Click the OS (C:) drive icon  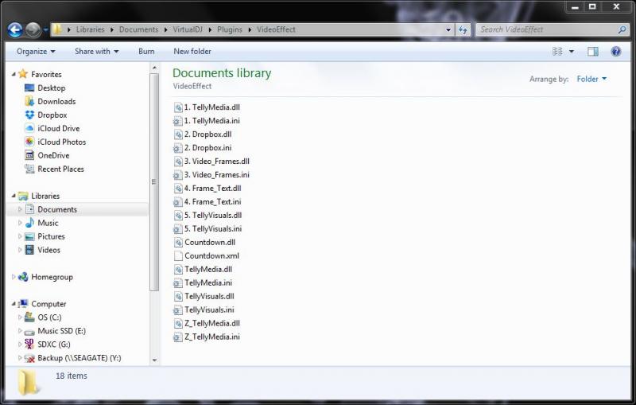(29, 317)
